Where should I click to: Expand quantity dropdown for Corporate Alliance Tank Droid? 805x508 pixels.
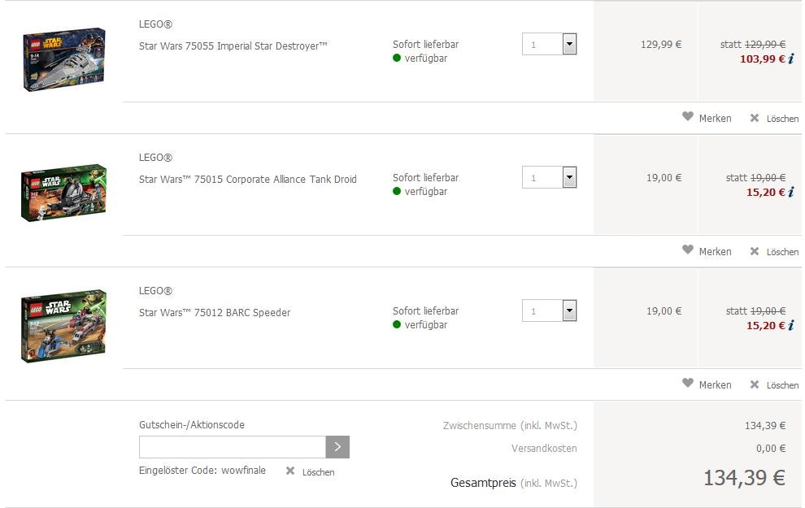[568, 177]
